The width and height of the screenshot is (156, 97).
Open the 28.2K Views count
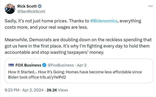57,90
